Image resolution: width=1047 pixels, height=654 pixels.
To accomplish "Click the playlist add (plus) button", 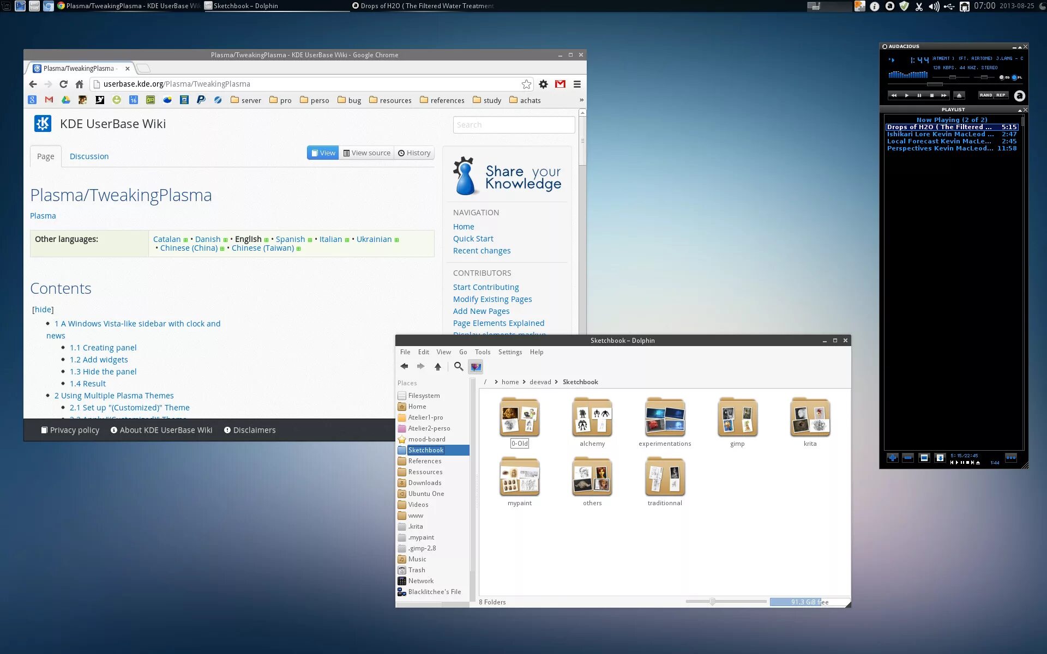I will coord(892,458).
